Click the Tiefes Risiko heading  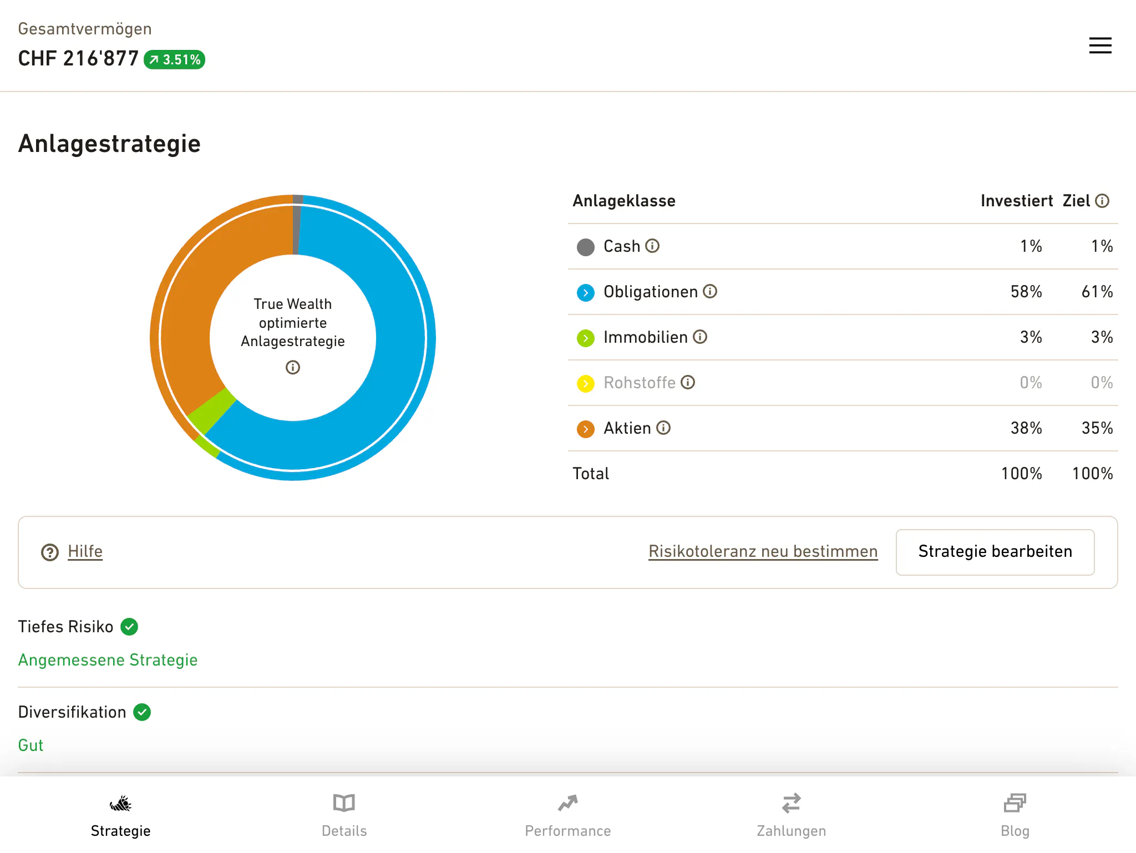[65, 627]
